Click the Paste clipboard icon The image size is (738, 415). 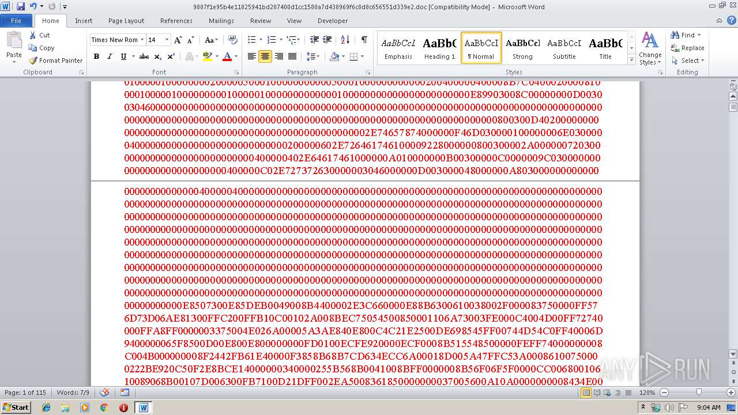coord(14,41)
